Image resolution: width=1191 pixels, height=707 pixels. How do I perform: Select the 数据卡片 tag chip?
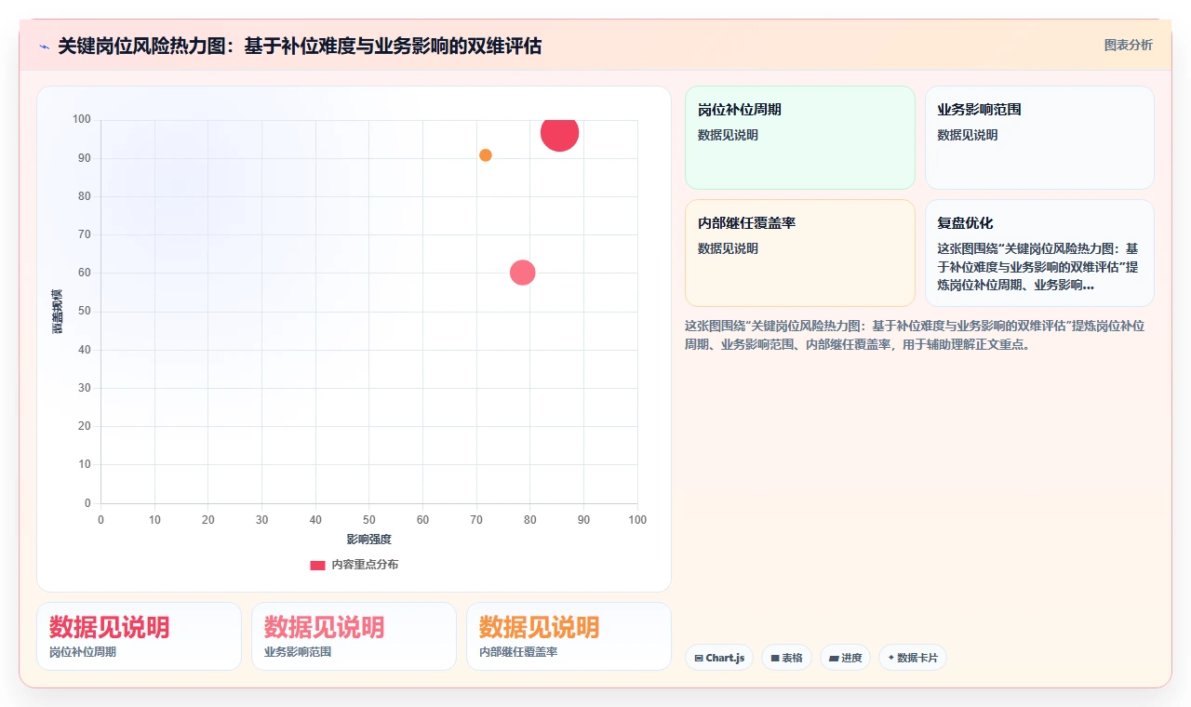(x=912, y=658)
